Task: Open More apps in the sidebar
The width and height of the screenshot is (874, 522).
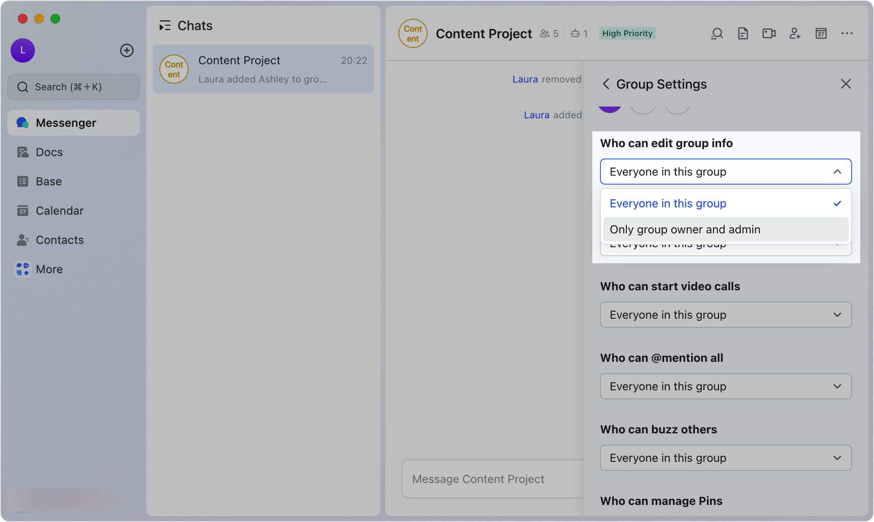Action: (x=74, y=269)
